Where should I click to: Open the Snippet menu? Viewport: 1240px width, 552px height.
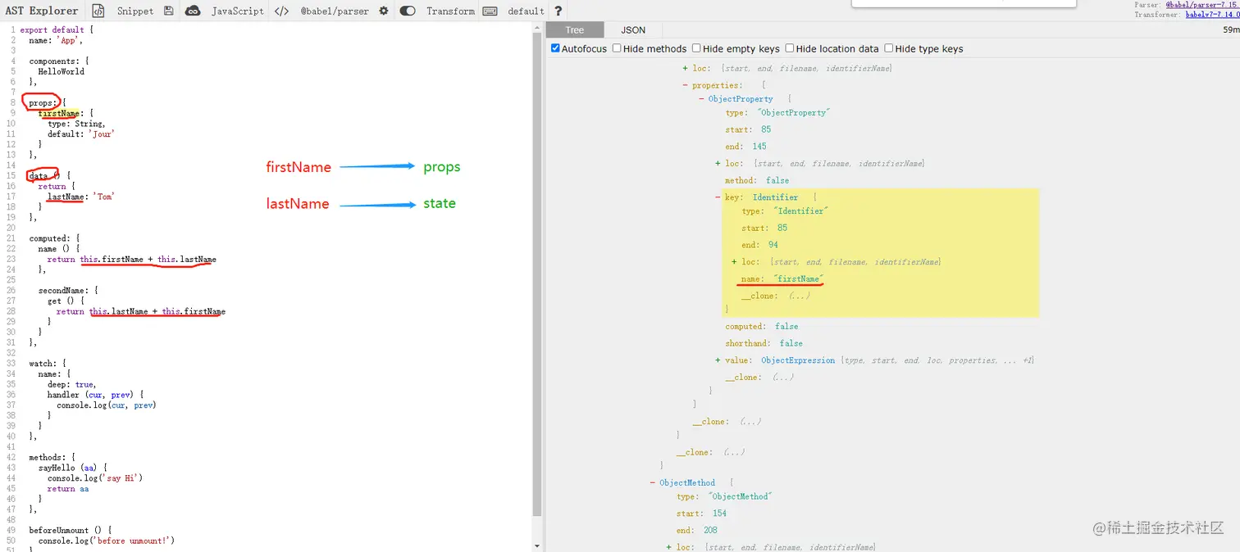tap(134, 11)
